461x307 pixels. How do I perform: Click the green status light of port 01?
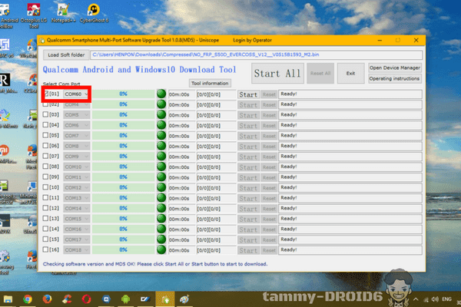tap(161, 94)
